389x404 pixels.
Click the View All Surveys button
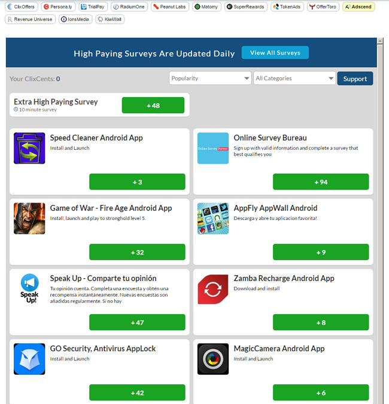pos(275,53)
